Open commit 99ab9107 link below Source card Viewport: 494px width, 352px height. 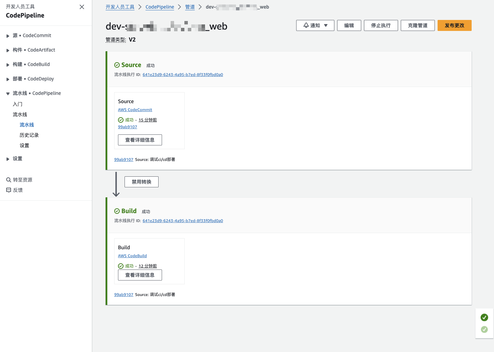coord(124,159)
